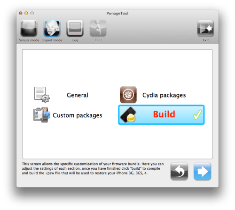The height and width of the screenshot is (210, 235).
Task: Click the iPhone hard-hat Build icon
Action: point(128,115)
